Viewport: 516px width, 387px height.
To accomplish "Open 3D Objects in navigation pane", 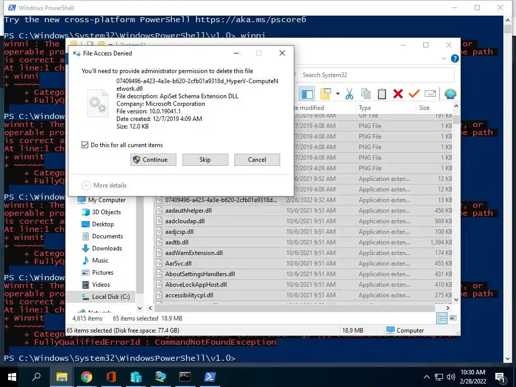I will coord(101,212).
